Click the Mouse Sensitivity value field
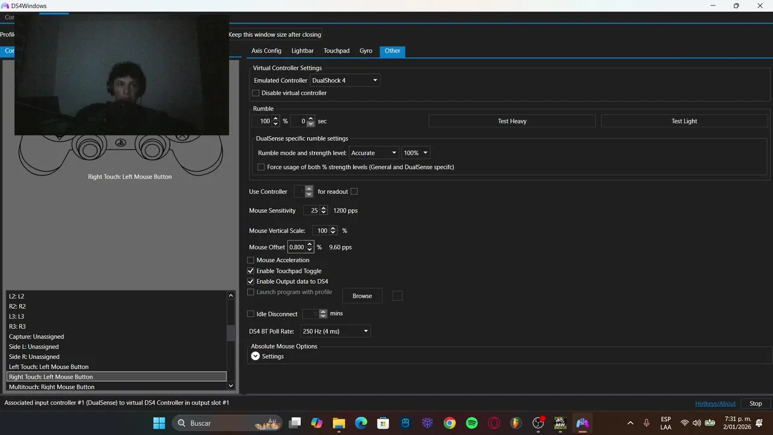Screen dimensions: 773x435 tap(312, 211)
